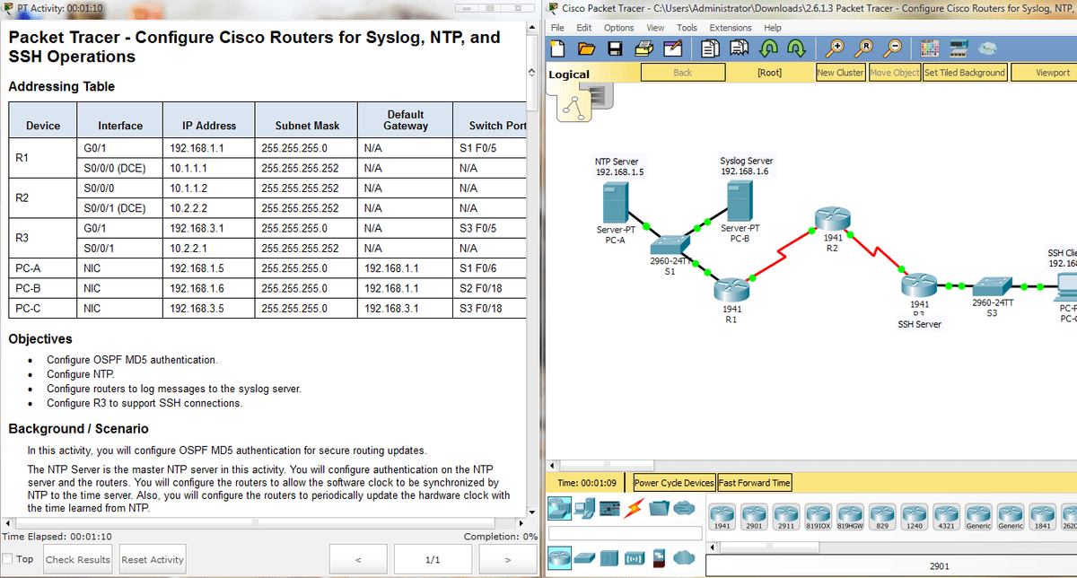Open a saved Packet Tracer file
1077x578 pixels.
pos(588,48)
